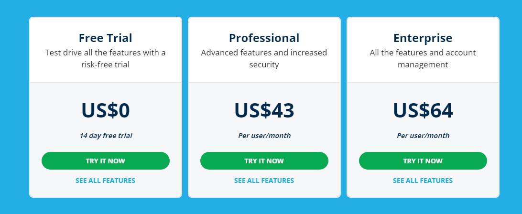Image resolution: width=522 pixels, height=214 pixels.
Task: Click the risk-free trial description text
Action: pos(106,59)
